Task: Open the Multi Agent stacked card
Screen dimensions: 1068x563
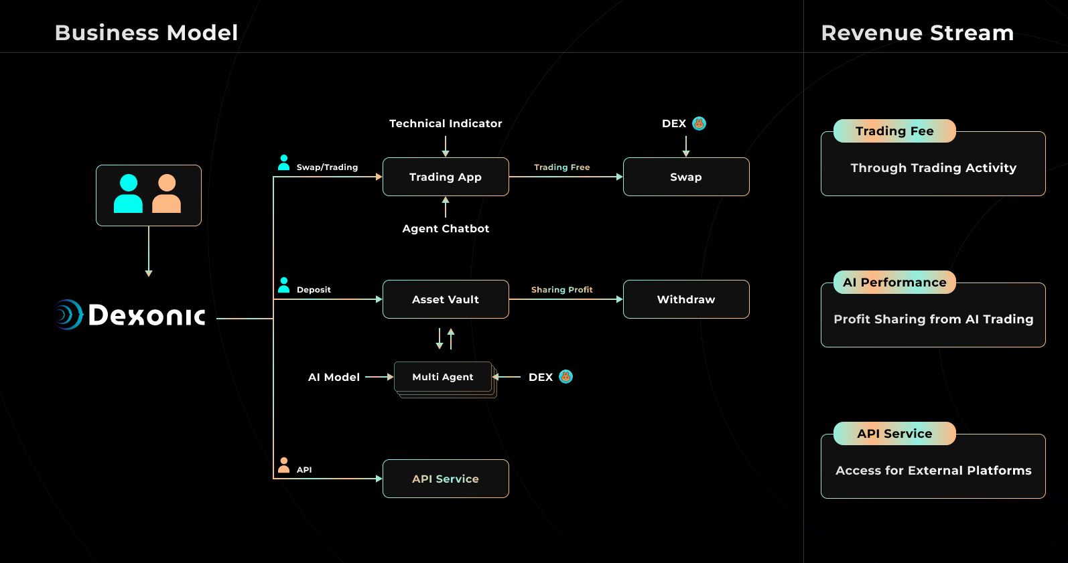Action: (x=443, y=377)
